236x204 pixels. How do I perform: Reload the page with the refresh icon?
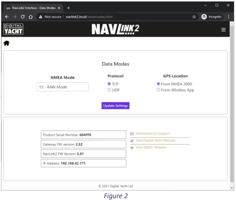23,17
